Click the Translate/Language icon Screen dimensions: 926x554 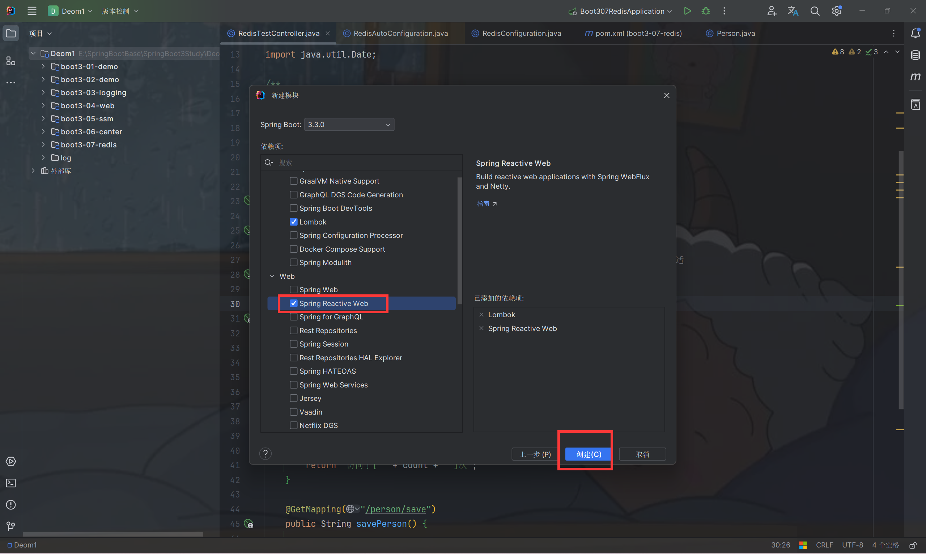click(793, 11)
